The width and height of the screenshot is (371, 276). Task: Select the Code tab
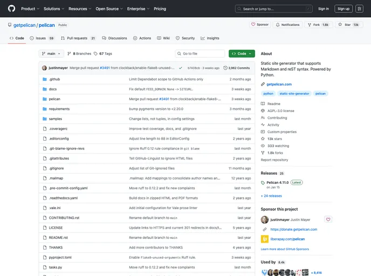pyautogui.click(x=17, y=38)
